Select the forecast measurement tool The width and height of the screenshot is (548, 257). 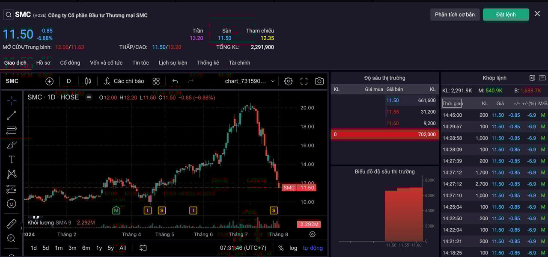tap(12, 189)
